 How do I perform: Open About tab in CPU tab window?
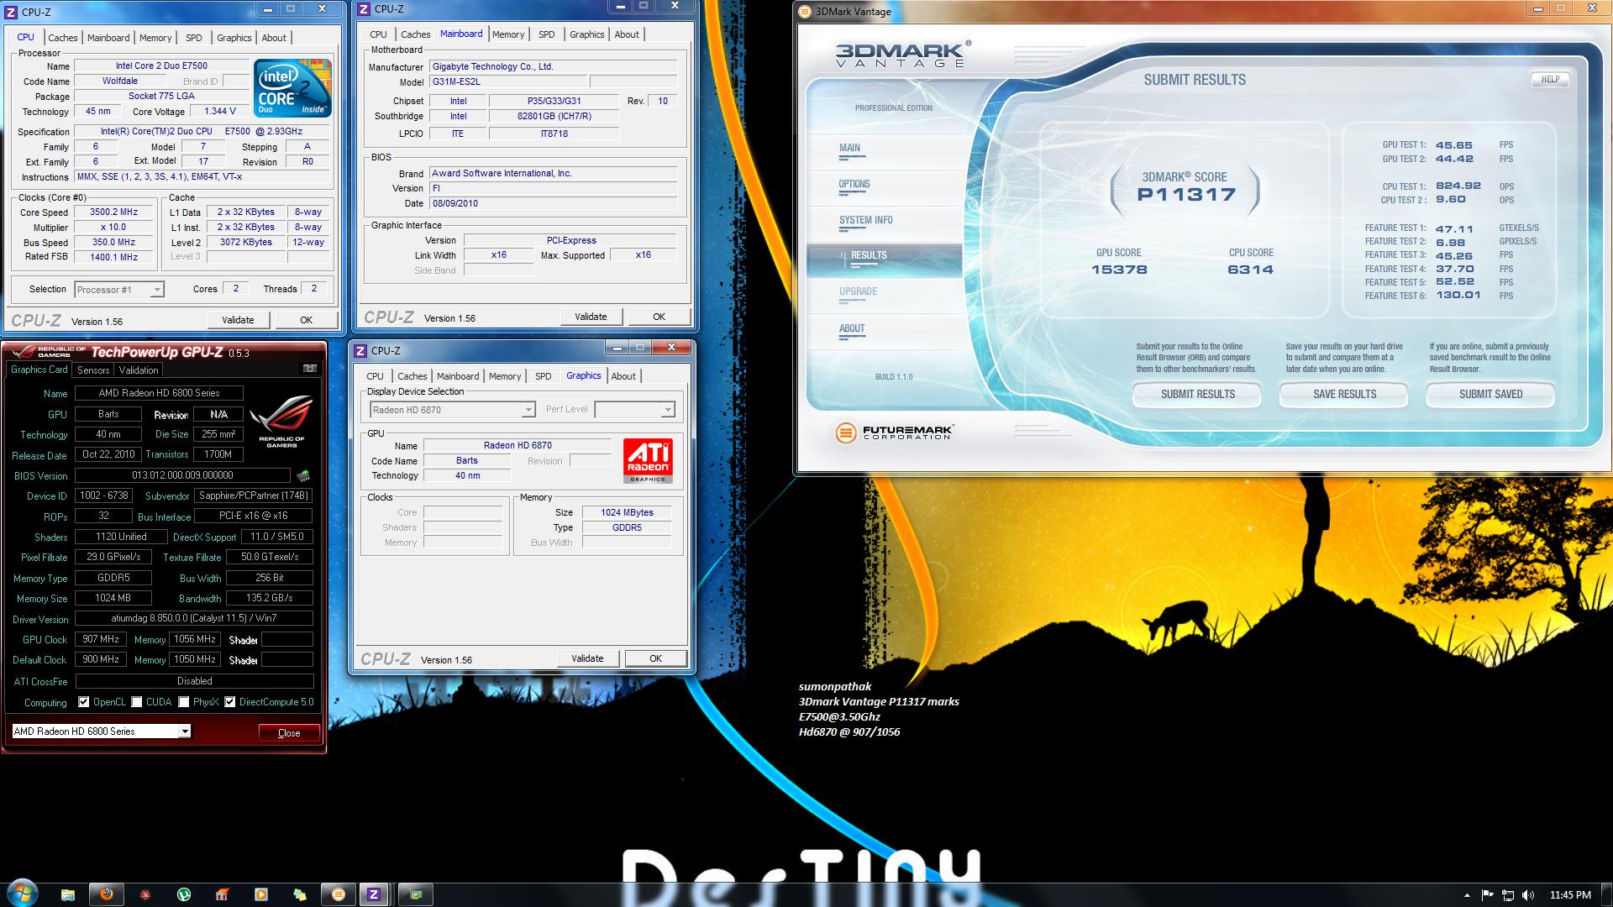(x=274, y=38)
